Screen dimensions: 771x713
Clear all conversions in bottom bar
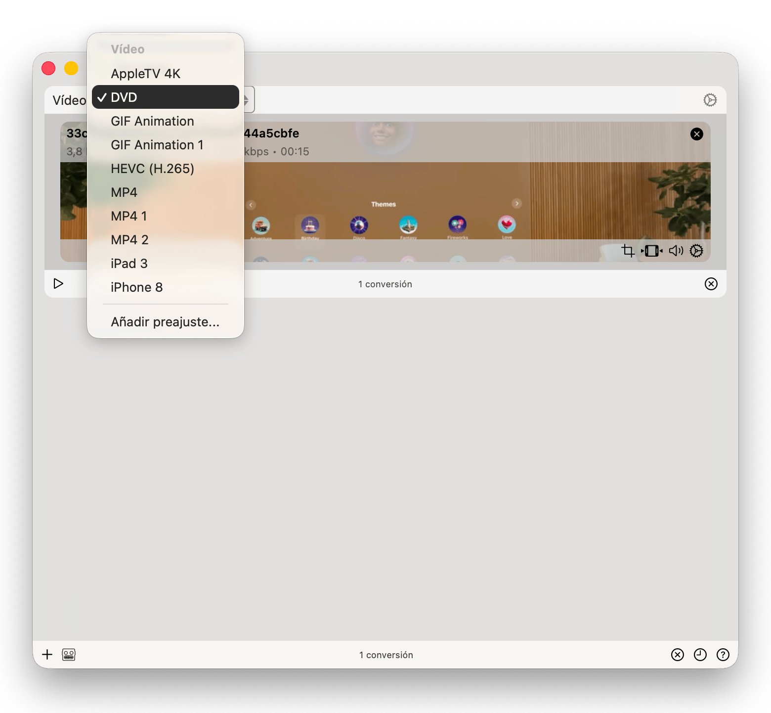pos(677,655)
